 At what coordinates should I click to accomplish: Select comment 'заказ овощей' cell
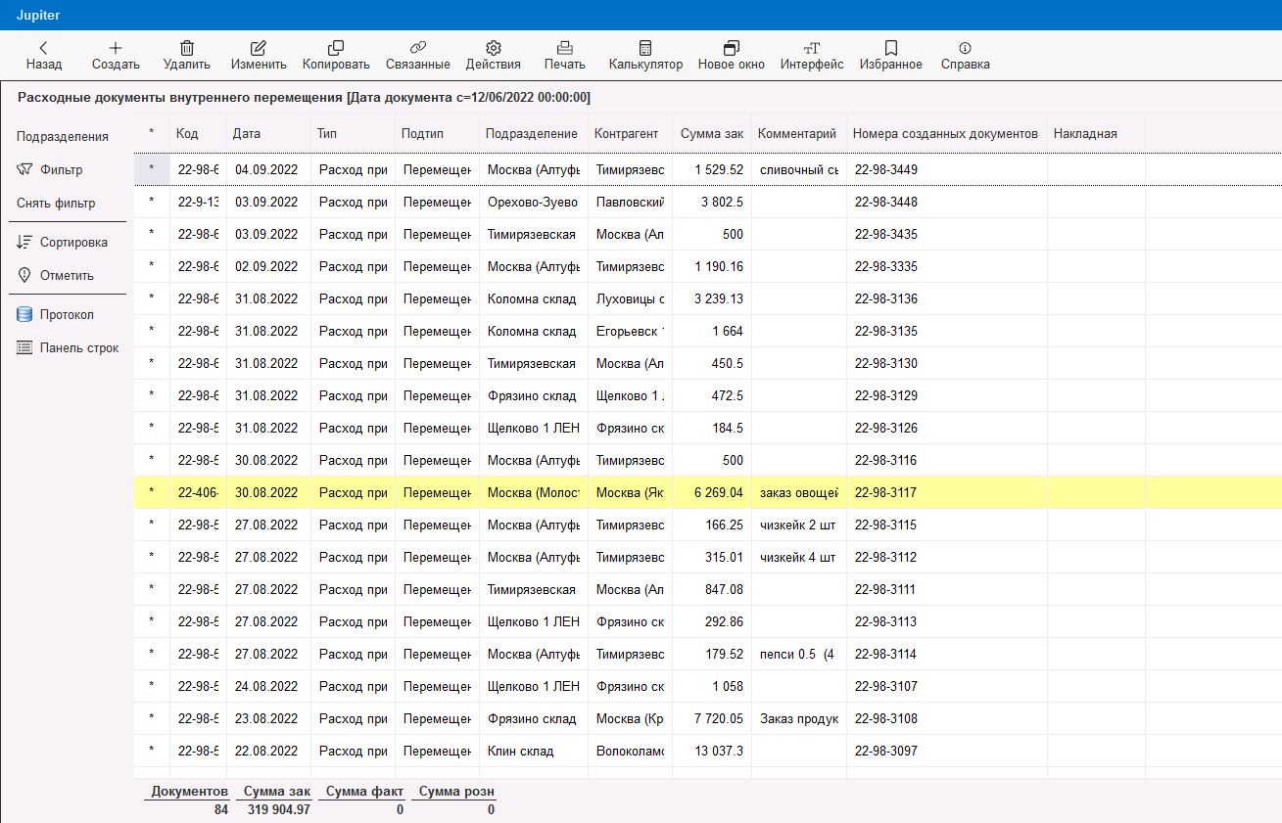coord(799,492)
